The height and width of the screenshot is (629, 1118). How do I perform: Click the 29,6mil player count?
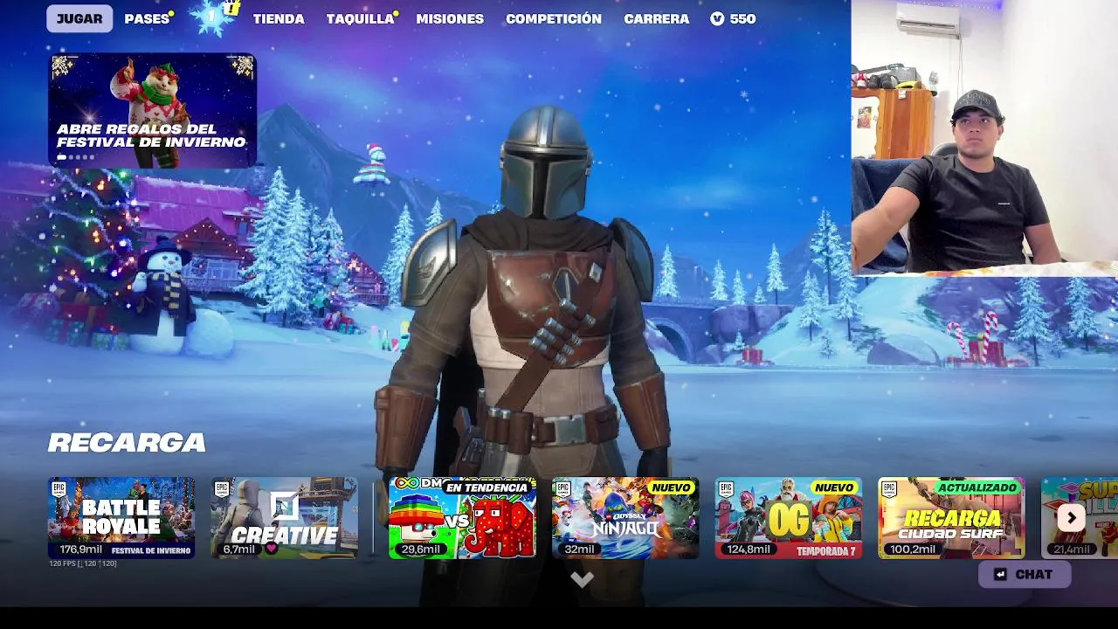pos(420,549)
